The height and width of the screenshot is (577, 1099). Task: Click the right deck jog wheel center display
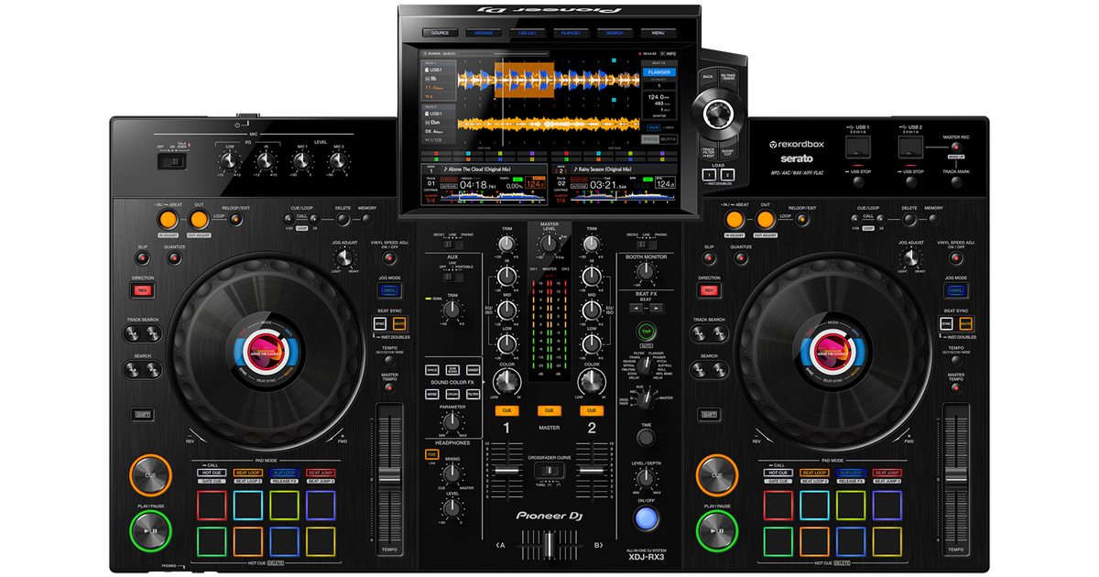coord(832,352)
